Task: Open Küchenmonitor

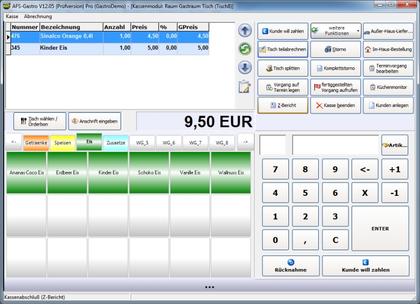Action: pos(388,87)
